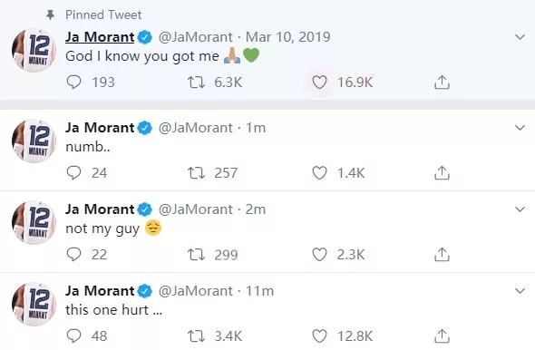
Task: Open the options chevron on 'this one hurt' tweet
Action: 520,291
